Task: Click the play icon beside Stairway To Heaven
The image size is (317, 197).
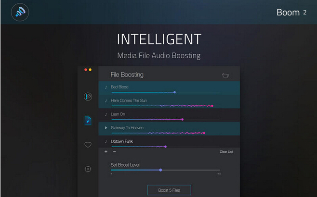Action: [106, 128]
